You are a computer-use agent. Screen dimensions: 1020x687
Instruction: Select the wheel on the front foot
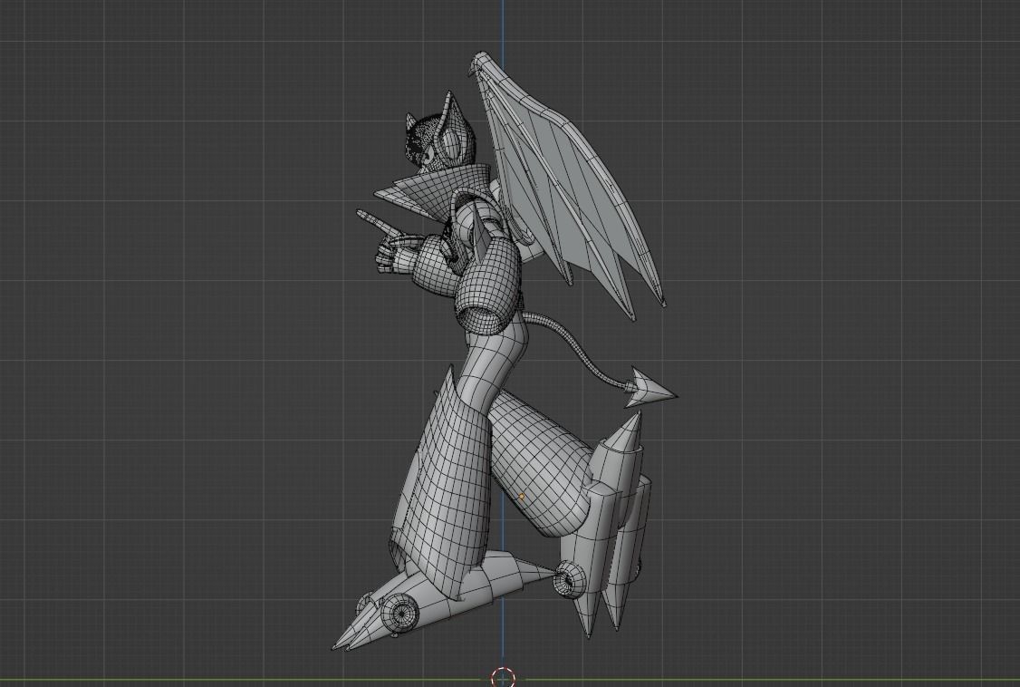399,612
